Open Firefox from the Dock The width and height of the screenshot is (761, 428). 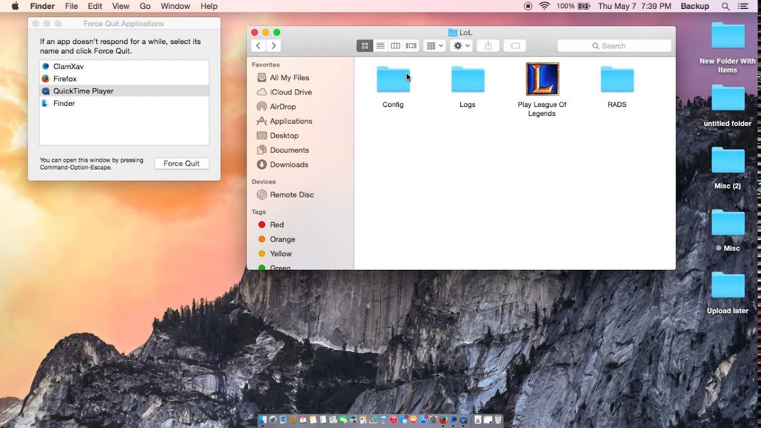(x=444, y=420)
